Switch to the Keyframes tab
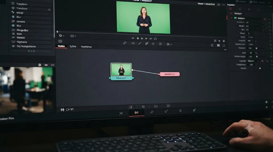 tap(86, 47)
